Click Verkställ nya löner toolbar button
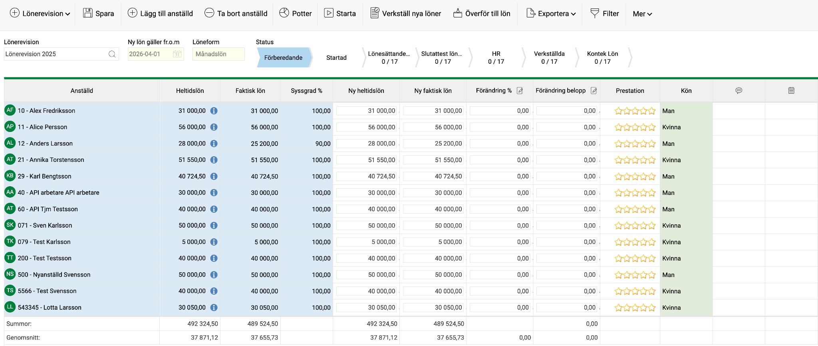The height and width of the screenshot is (346, 818). [x=405, y=13]
